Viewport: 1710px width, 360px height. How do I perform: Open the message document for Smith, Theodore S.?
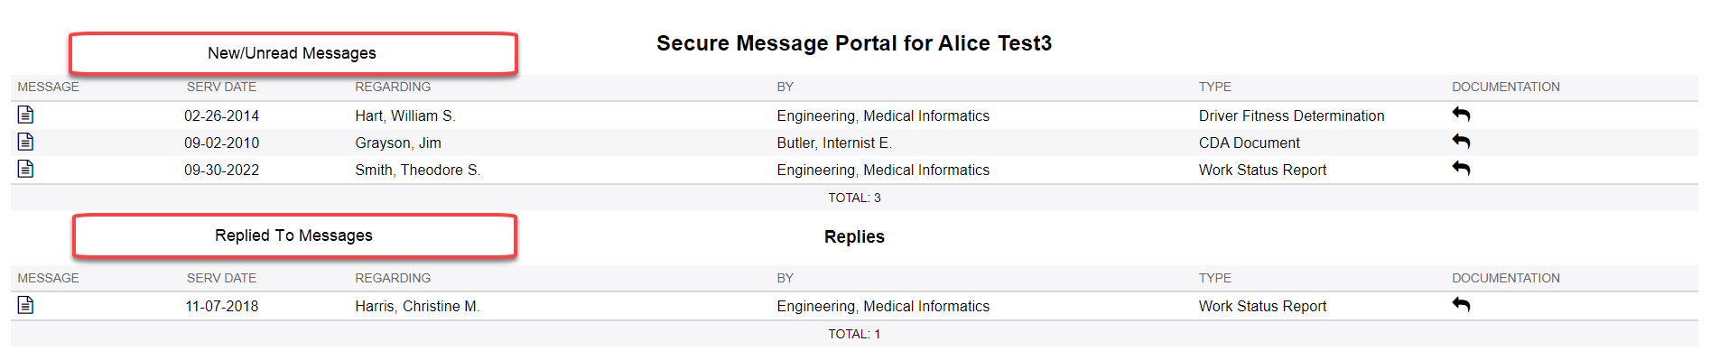[x=25, y=169]
